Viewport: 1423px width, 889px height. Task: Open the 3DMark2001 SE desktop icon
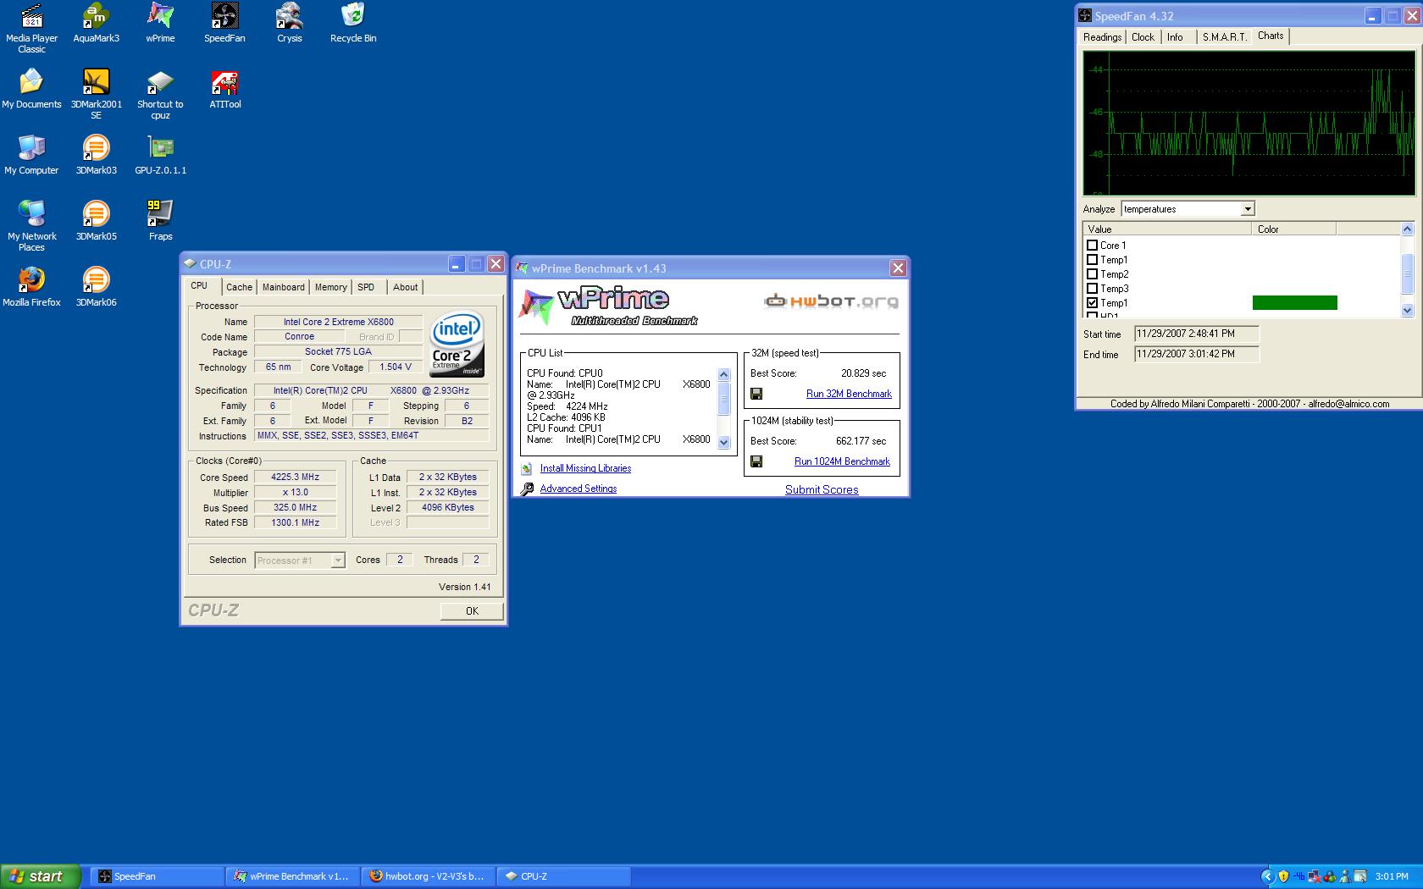(96, 94)
